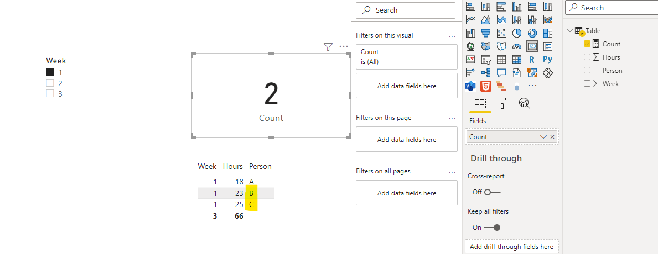Uncheck the Count field checkbox
Image resolution: width=658 pixels, height=254 pixels.
point(587,44)
